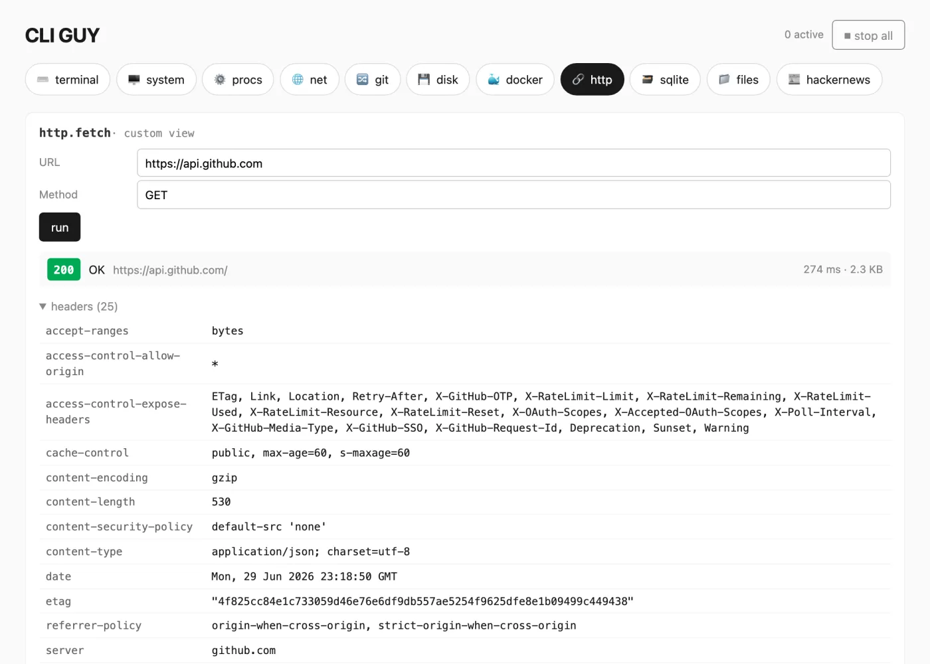Collapse the headers (25) section

[78, 306]
